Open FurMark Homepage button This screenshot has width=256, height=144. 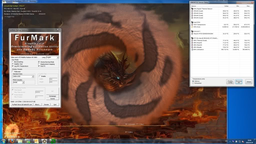52,96
